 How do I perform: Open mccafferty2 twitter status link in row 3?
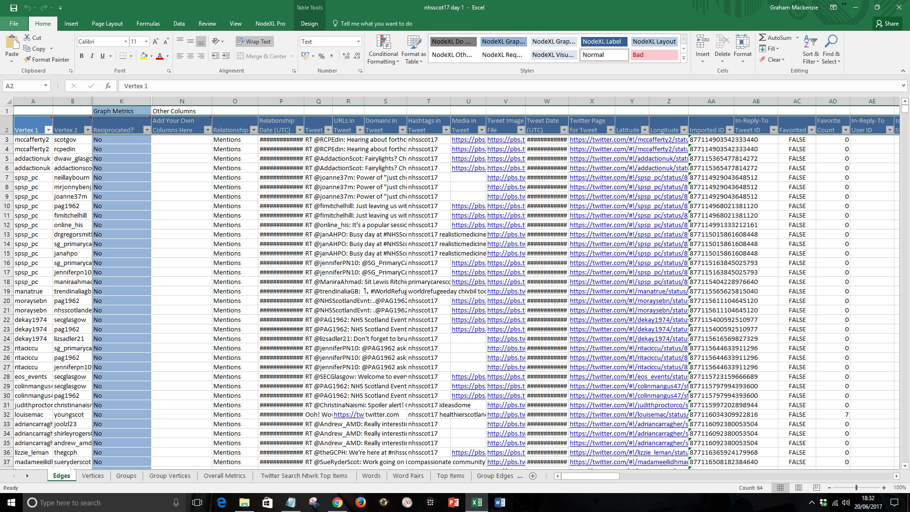point(628,139)
